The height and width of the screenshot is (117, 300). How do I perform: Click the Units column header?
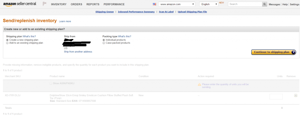tap(280, 76)
